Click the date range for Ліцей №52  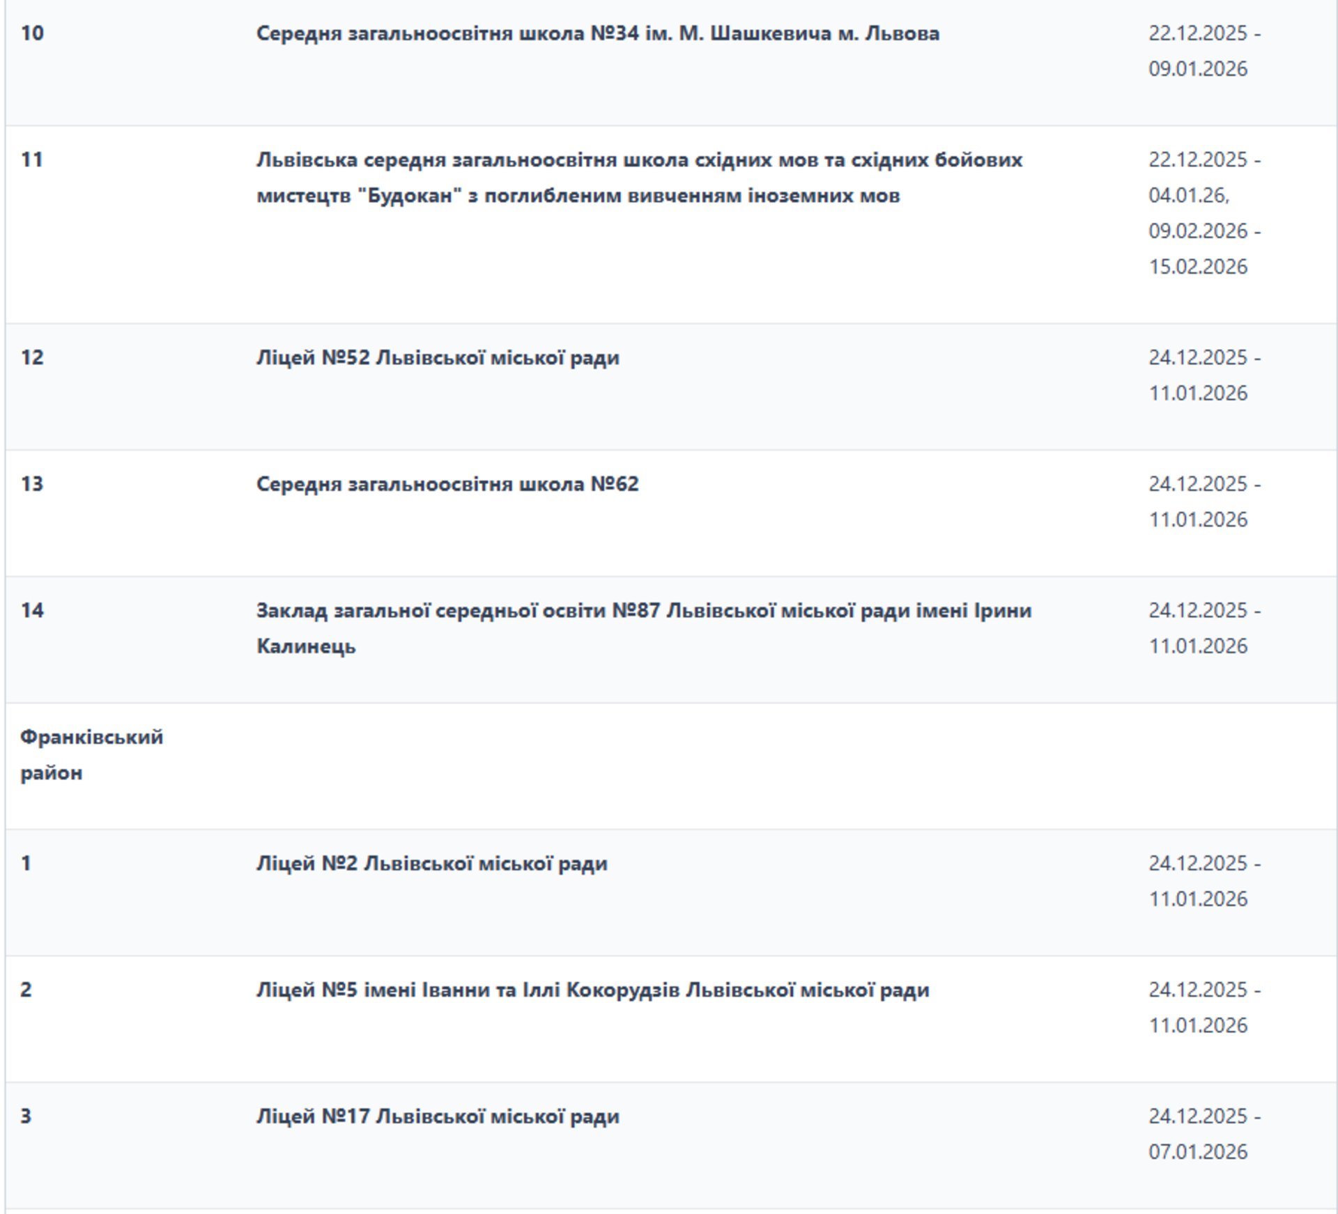(x=1204, y=375)
